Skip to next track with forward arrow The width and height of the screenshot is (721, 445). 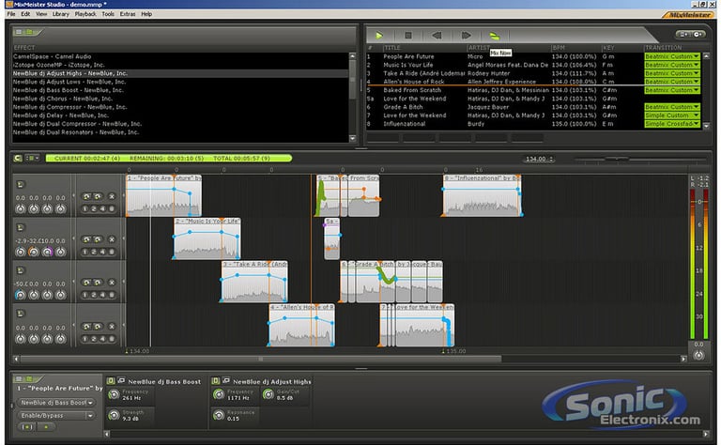[466, 36]
